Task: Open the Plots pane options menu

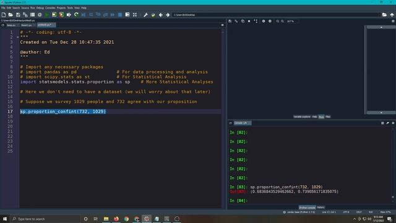Action: coord(393,21)
